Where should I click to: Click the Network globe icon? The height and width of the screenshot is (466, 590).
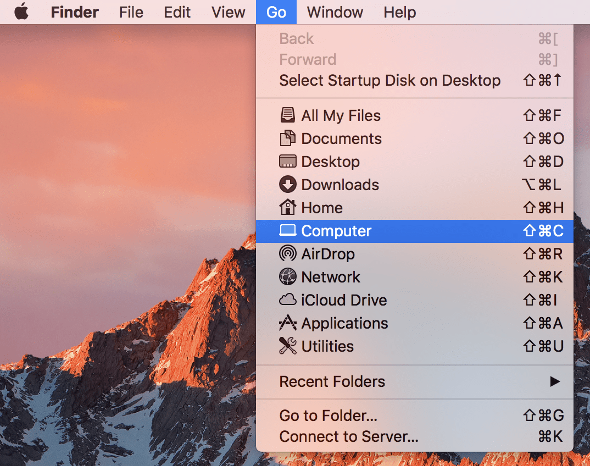(288, 277)
